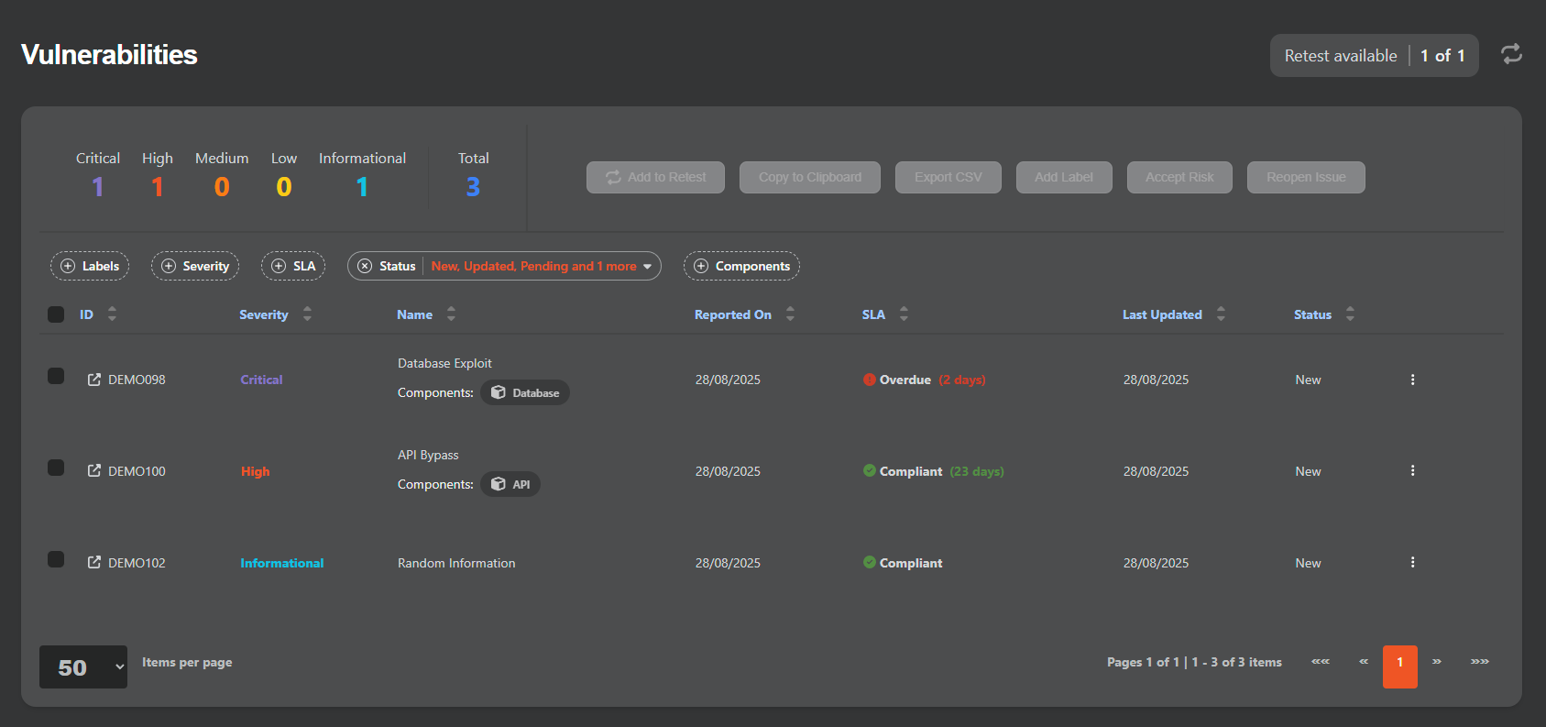The height and width of the screenshot is (727, 1546).
Task: Open three-dot menu for DEMO102 row
Action: [x=1412, y=563]
